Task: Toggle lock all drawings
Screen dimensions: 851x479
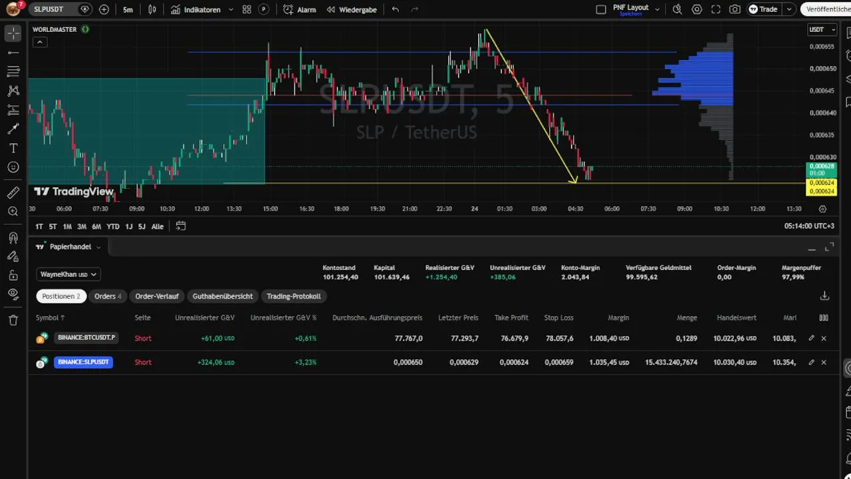Action: (13, 275)
